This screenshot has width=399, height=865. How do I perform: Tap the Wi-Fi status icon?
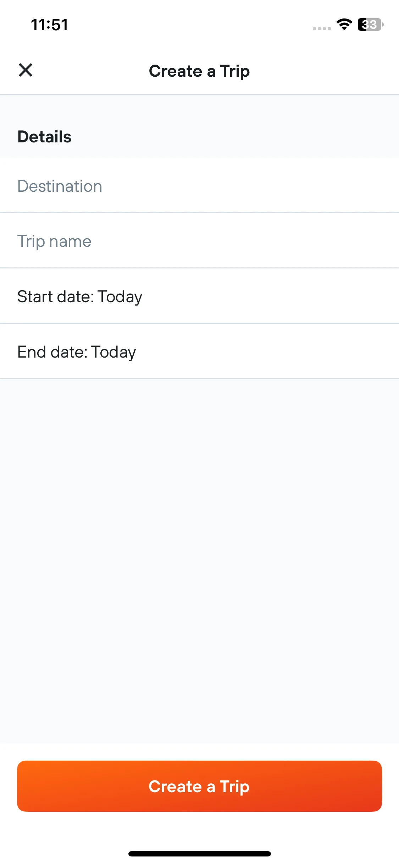(x=344, y=25)
